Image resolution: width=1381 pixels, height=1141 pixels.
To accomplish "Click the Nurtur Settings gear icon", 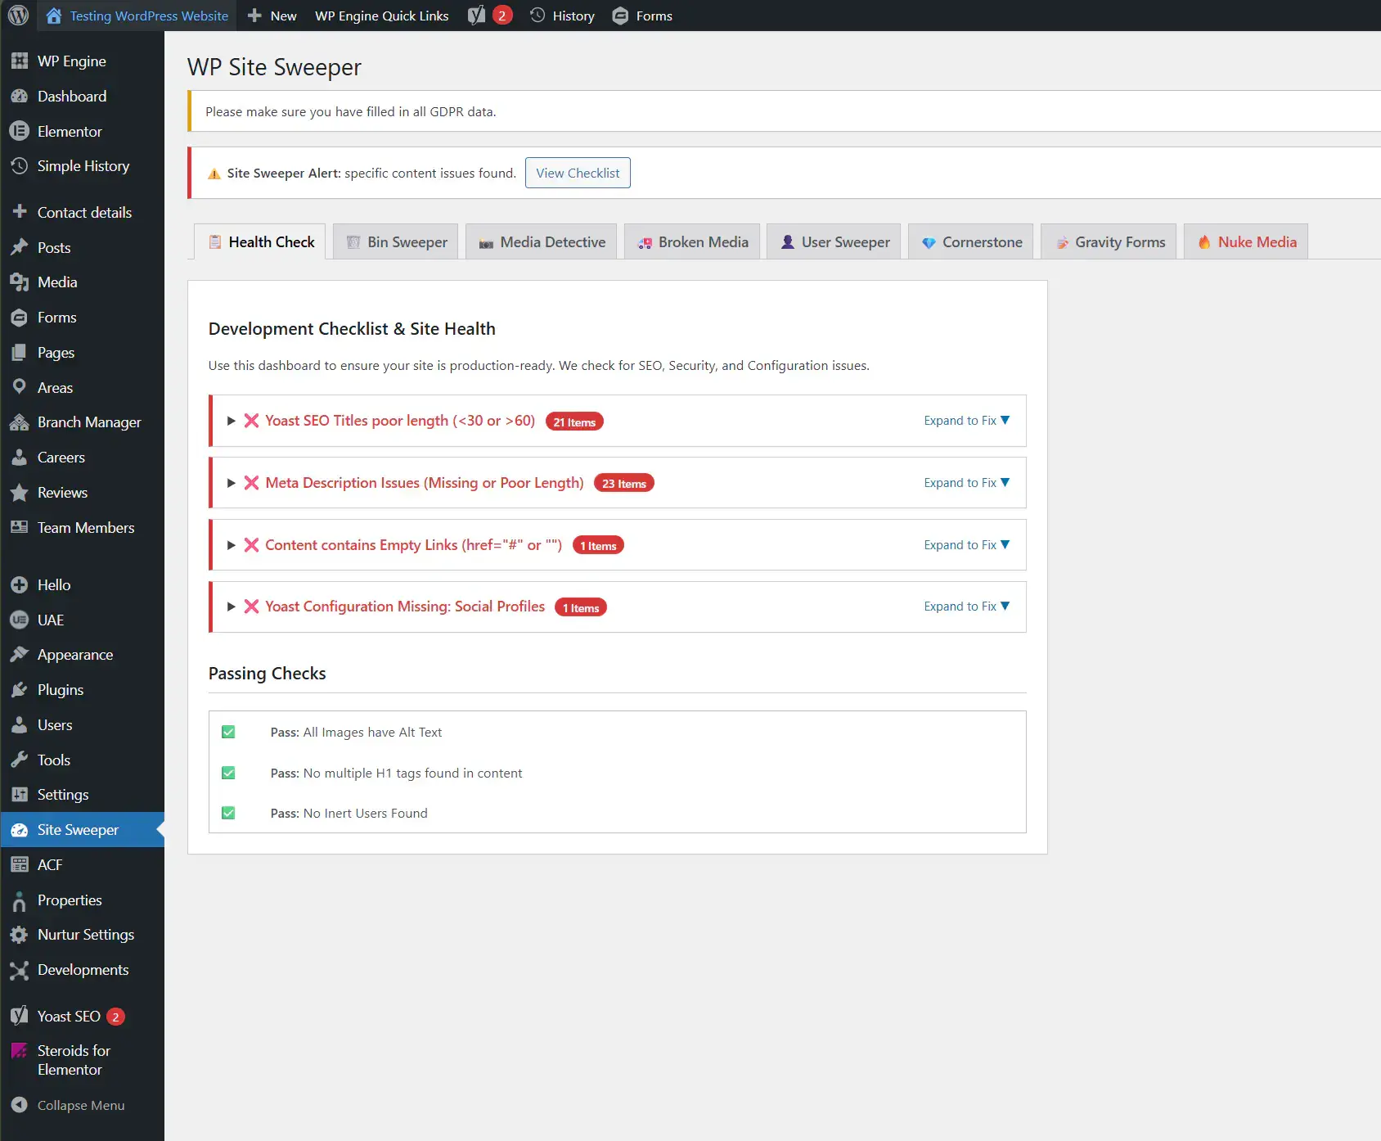I will (20, 935).
